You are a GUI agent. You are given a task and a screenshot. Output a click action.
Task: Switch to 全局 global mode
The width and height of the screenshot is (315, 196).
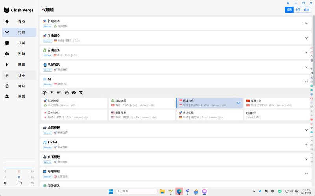[x=298, y=10]
